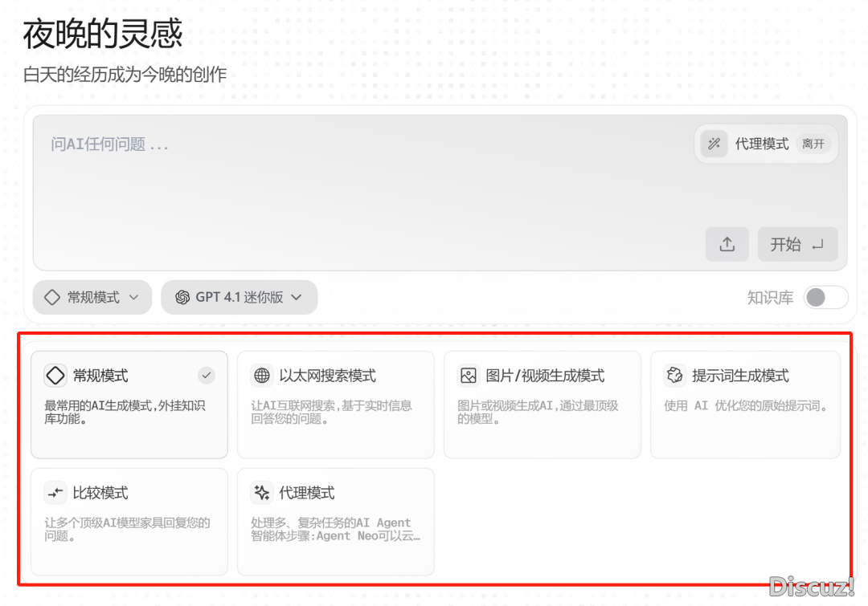Viewport: 868px width, 606px height.
Task: Click the sparkle icon for 代理模式 card
Action: point(262,493)
